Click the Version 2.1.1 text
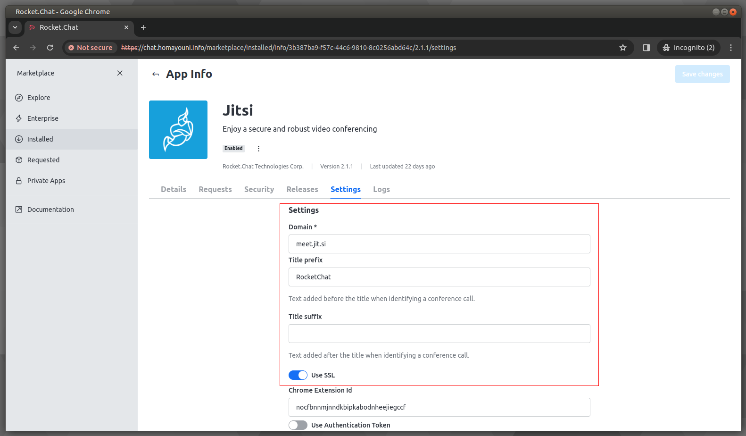This screenshot has width=746, height=436. (x=337, y=167)
